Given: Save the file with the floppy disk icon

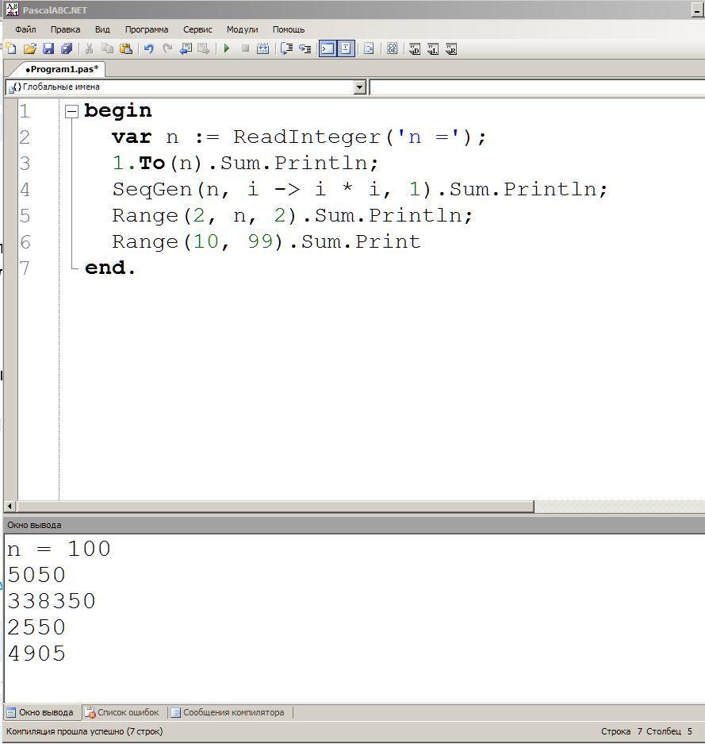Looking at the screenshot, I should 48,48.
